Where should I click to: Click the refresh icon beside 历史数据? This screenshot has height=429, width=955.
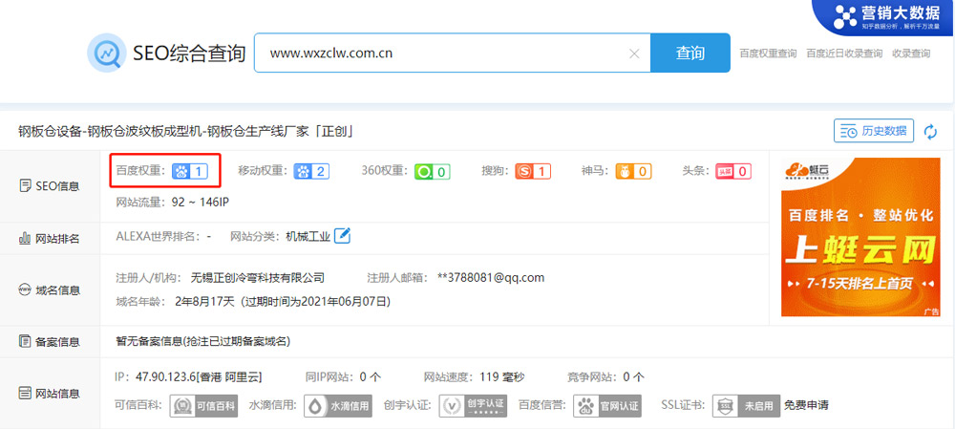930,131
